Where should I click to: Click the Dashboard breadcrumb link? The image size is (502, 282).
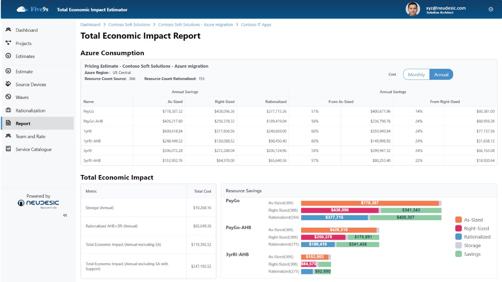pyautogui.click(x=90, y=25)
